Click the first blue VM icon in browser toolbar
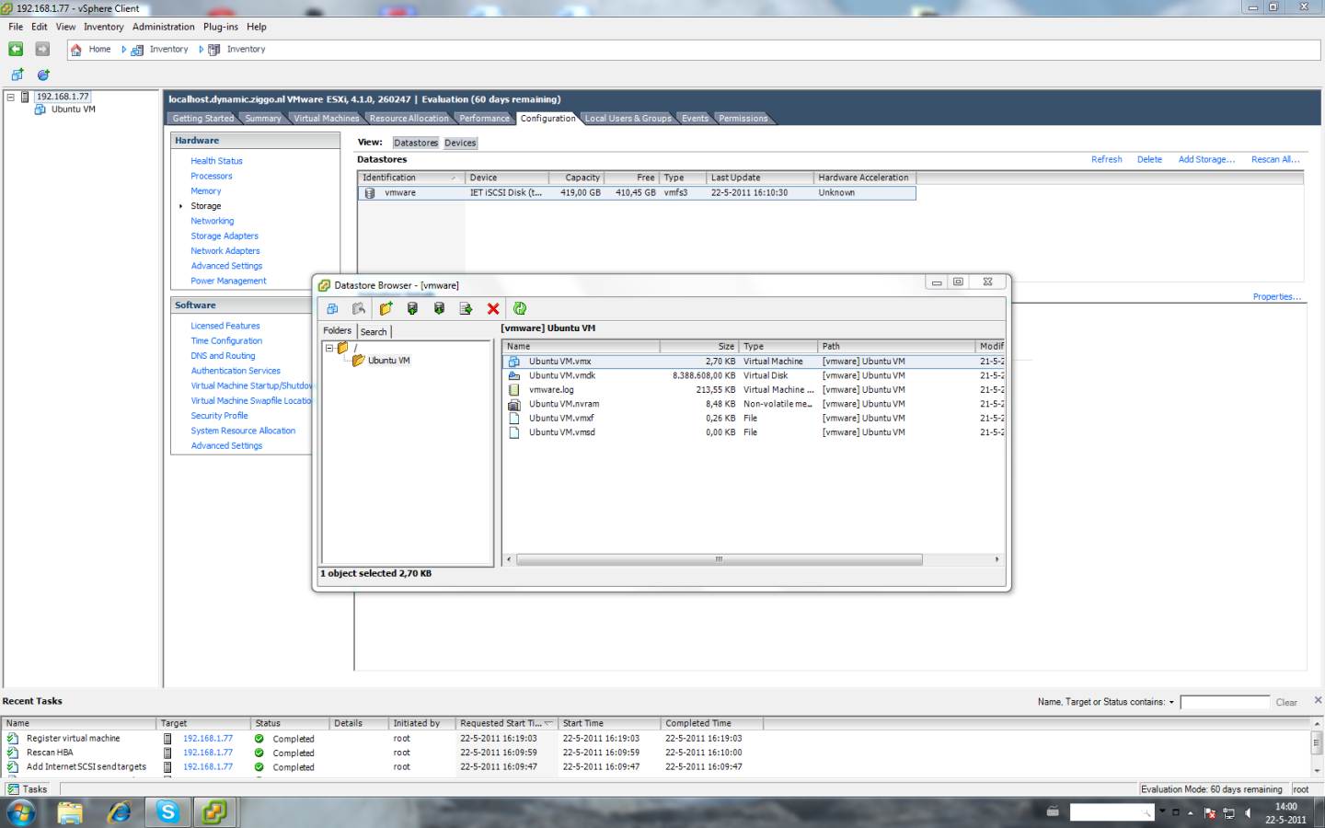1325x828 pixels. tap(332, 308)
